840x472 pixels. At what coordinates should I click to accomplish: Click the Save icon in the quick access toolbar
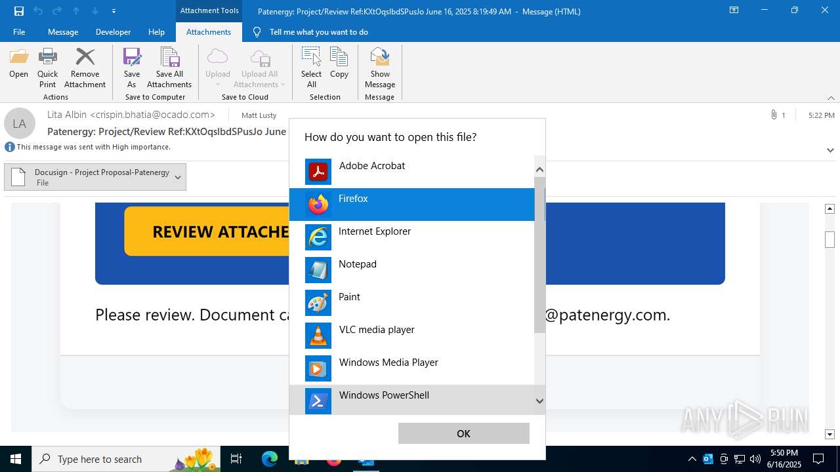[x=19, y=10]
